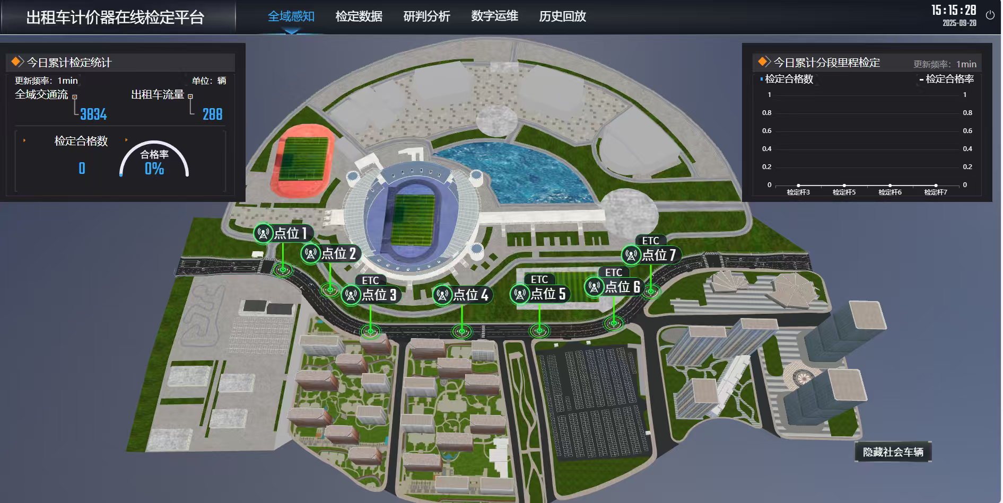The width and height of the screenshot is (1003, 503).
Task: Switch to the 检定数据 tab
Action: click(359, 16)
